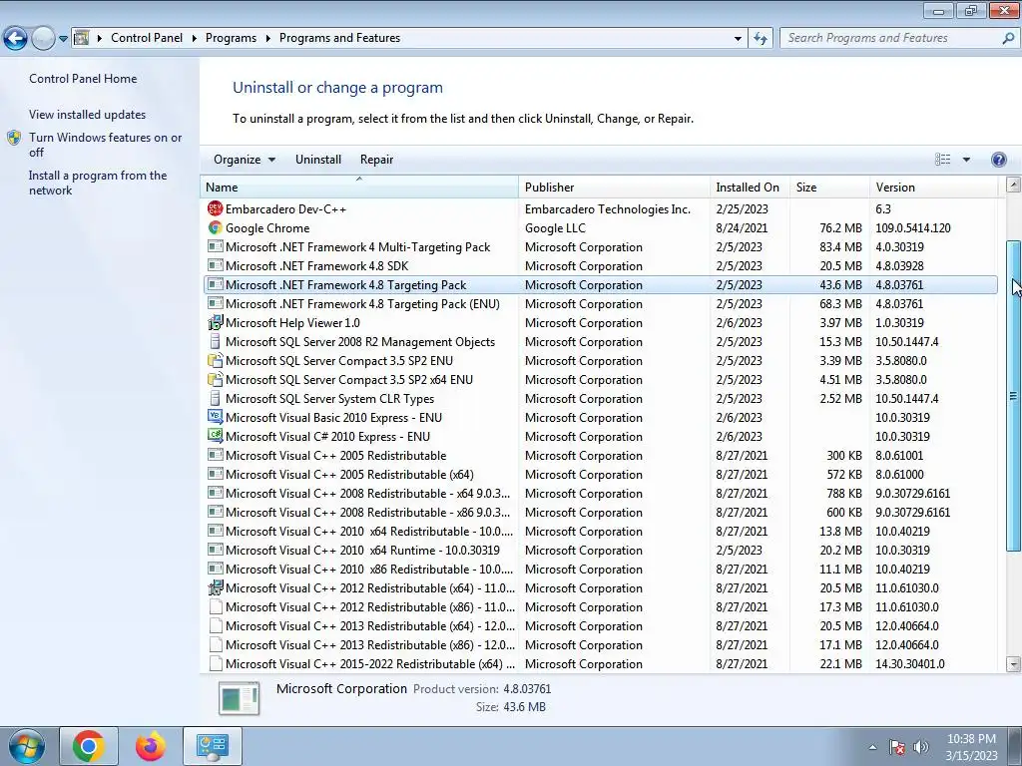
Task: Click Repair in the toolbar
Action: click(376, 160)
